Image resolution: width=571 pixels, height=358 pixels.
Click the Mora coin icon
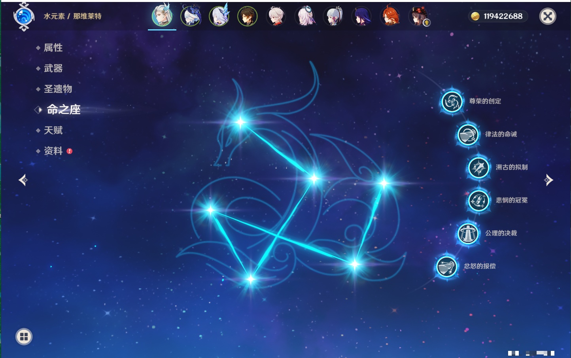tap(475, 16)
